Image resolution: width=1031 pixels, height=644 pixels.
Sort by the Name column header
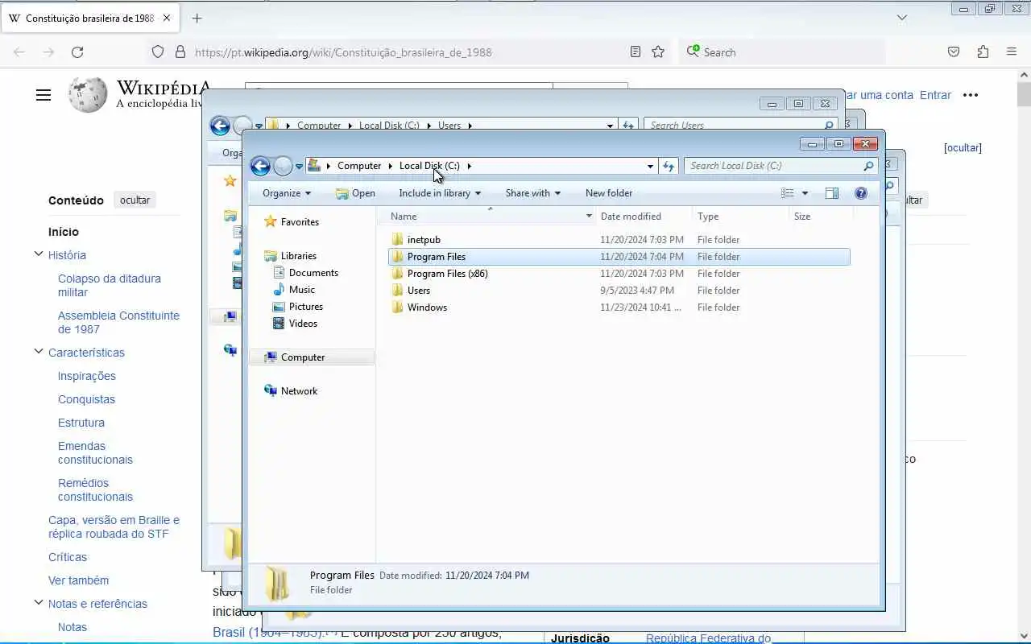tap(404, 217)
